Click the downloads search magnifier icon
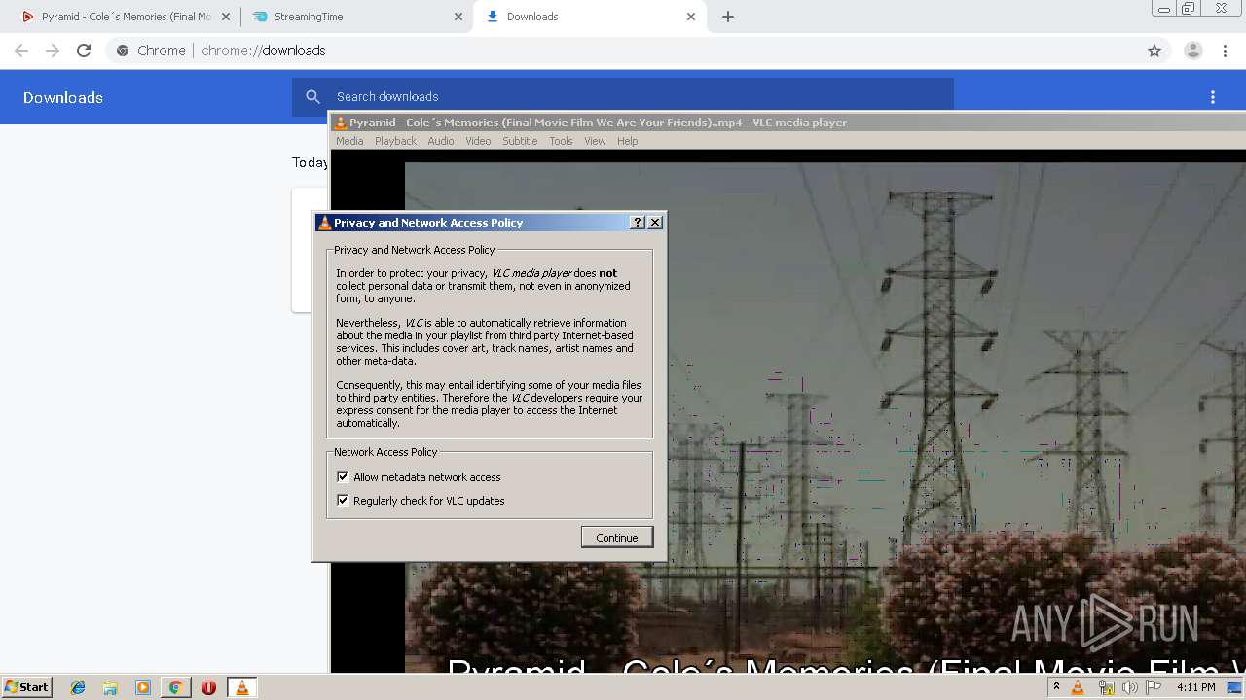 (312, 96)
